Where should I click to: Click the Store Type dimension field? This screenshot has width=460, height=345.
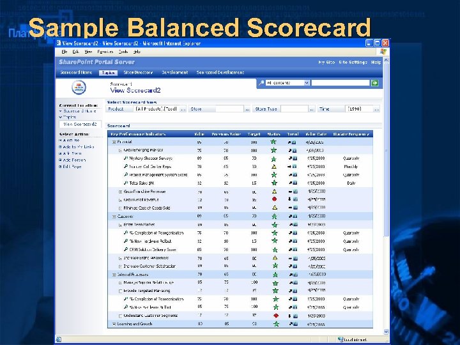click(295, 109)
